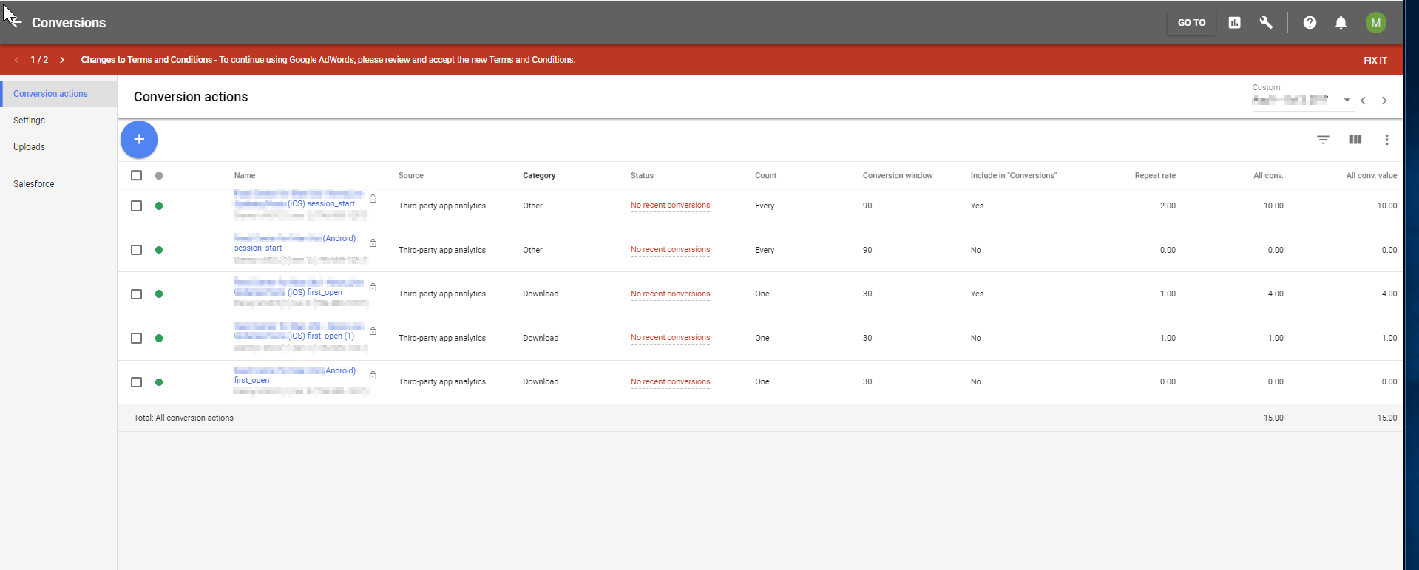Open the tools wrench icon
The image size is (1419, 570).
pos(1266,23)
